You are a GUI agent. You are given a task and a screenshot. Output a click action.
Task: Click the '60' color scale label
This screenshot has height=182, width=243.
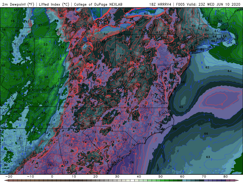point(182,177)
